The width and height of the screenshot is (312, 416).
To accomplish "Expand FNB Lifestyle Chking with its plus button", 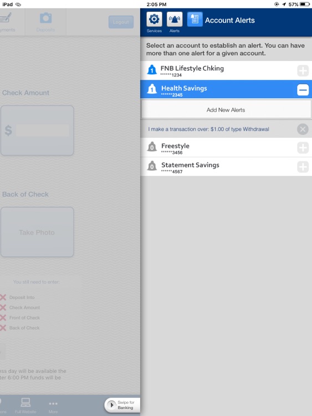I will (x=303, y=70).
